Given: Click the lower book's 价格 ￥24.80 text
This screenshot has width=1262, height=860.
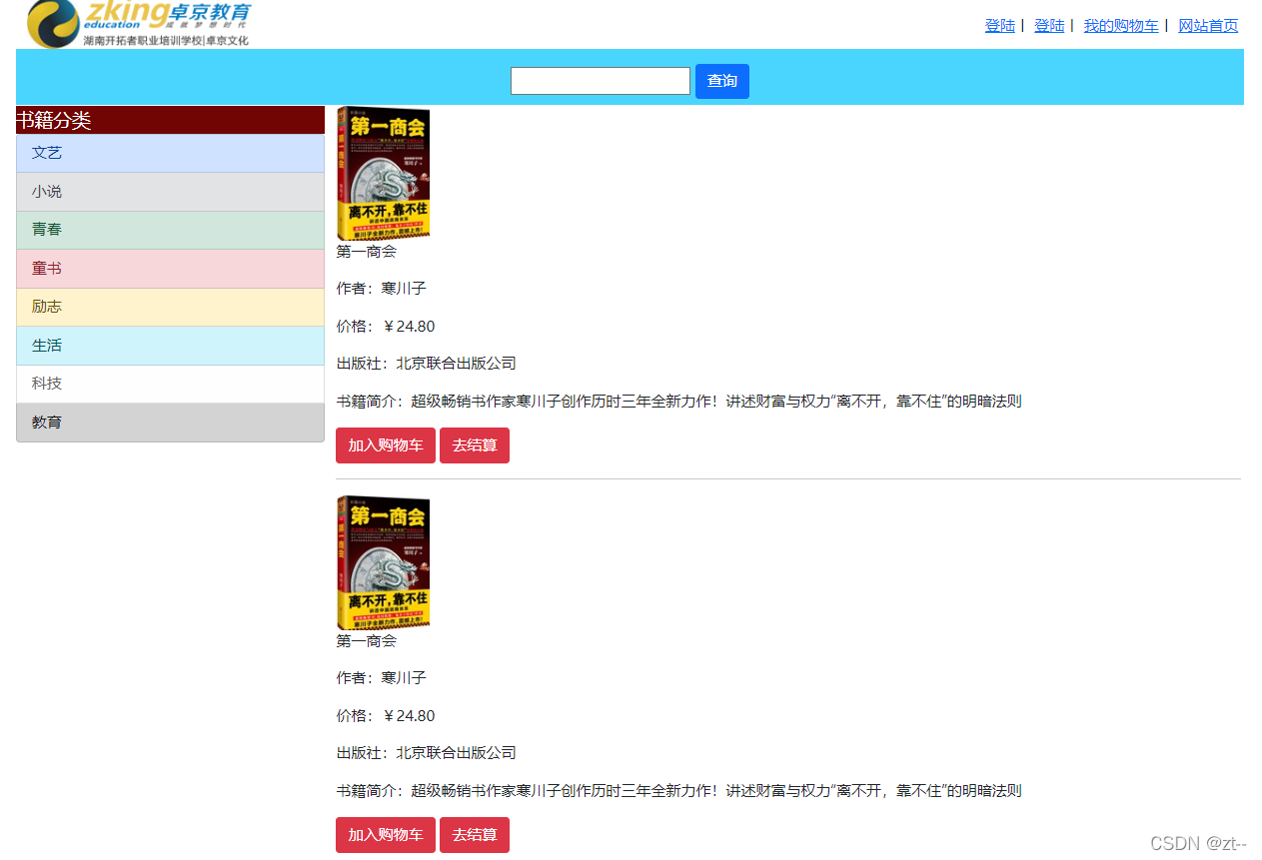Looking at the screenshot, I should pos(386,716).
